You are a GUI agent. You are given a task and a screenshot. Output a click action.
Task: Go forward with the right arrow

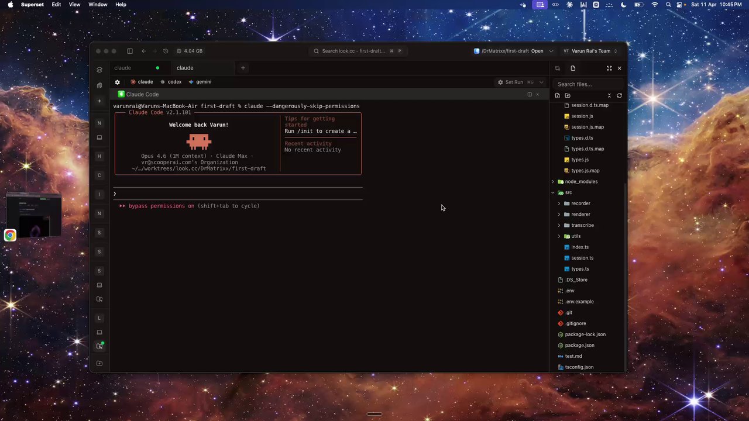coord(154,51)
